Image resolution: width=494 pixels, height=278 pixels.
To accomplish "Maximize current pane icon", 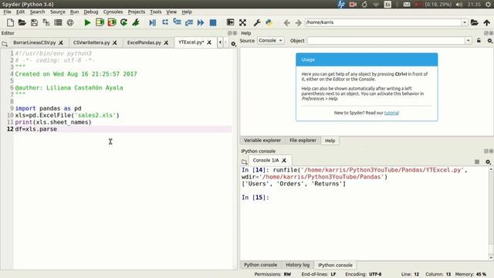I will point(230,22).
